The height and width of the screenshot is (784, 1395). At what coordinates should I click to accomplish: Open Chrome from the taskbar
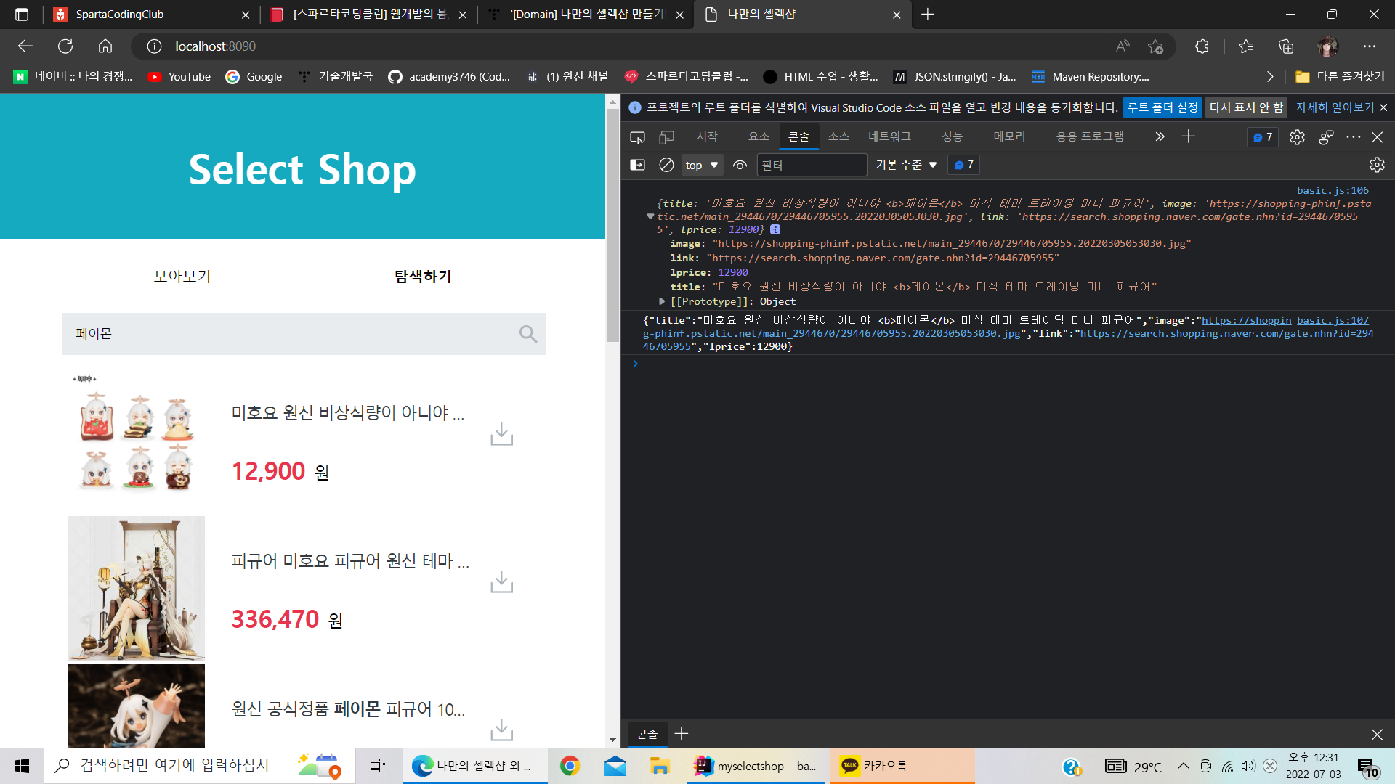tap(570, 766)
